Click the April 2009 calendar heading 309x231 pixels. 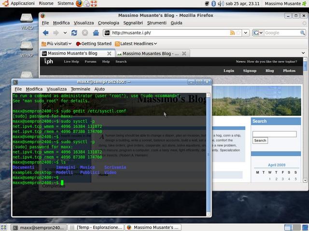277,165
